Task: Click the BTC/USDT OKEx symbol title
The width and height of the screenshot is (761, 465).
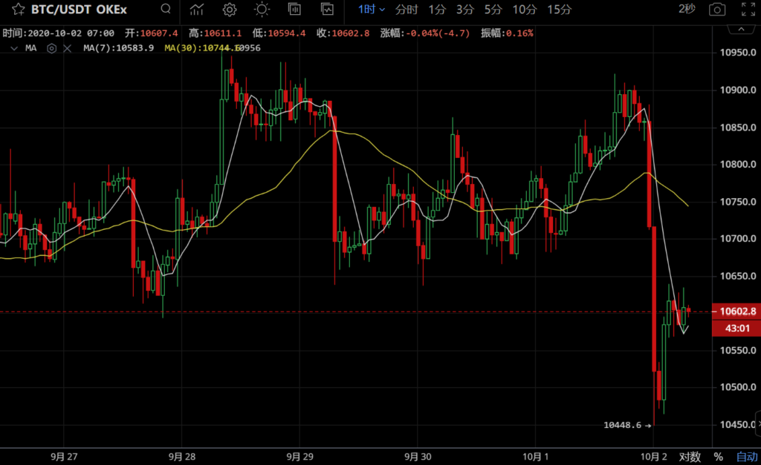Action: point(79,9)
